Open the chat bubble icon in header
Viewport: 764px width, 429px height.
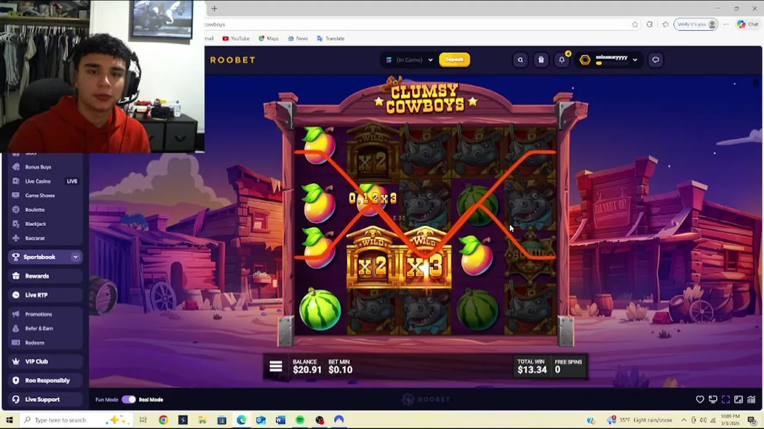[x=655, y=60]
